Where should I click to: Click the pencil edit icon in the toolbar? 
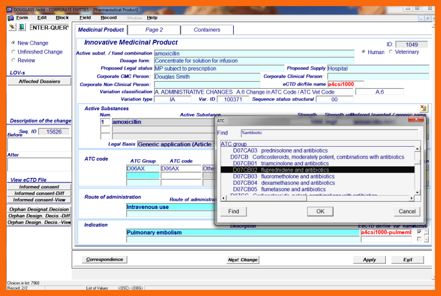[12, 27]
